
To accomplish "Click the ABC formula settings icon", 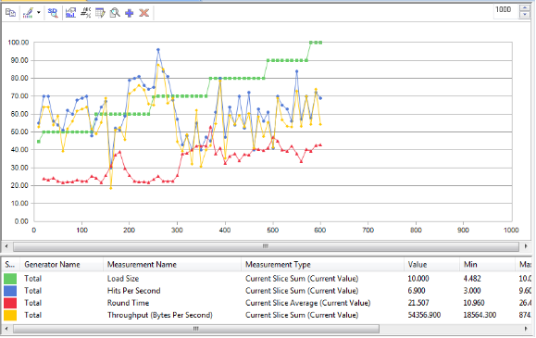I will (85, 13).
